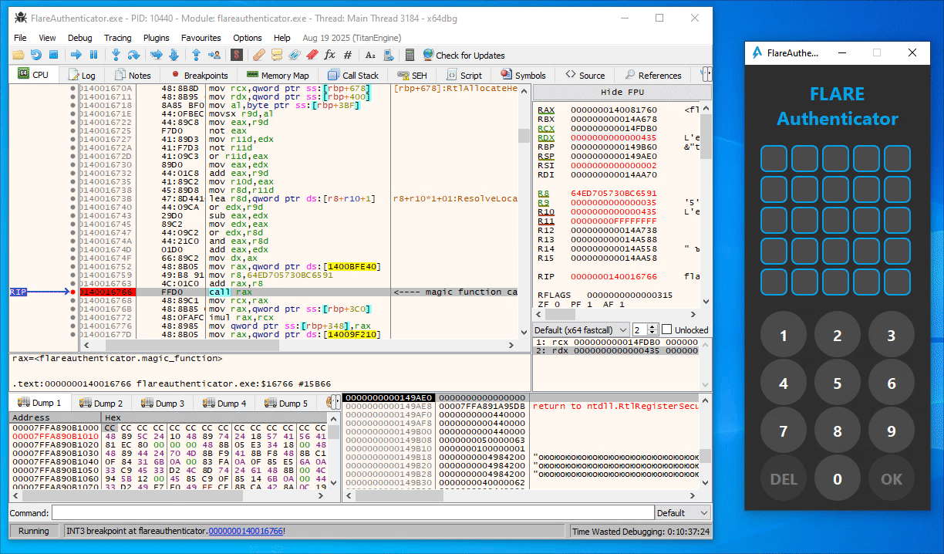The height and width of the screenshot is (554, 944).
Task: Open the calling convention dropdown
Action: [582, 329]
